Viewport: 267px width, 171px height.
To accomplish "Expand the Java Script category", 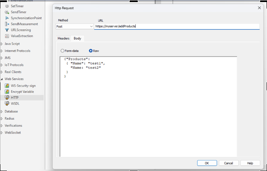I will [x=2, y=44].
